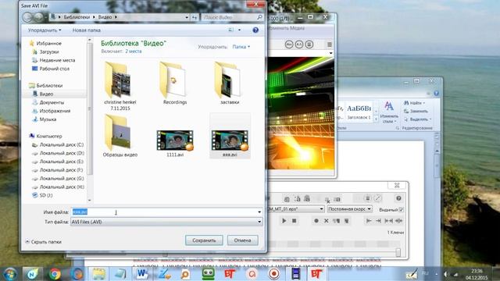Click the Chrome icon in the taskbar
Image resolution: width=500 pixels, height=281 pixels.
tap(55, 274)
